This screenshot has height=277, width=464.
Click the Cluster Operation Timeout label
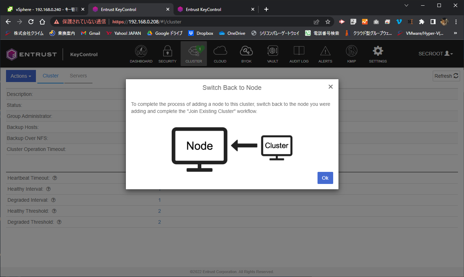[x=36, y=149]
